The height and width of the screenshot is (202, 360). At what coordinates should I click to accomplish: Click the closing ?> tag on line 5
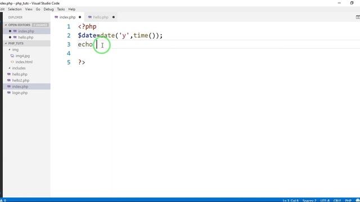(82, 62)
